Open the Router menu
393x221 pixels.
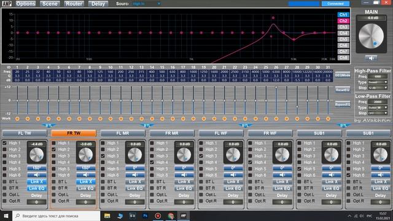point(74,4)
